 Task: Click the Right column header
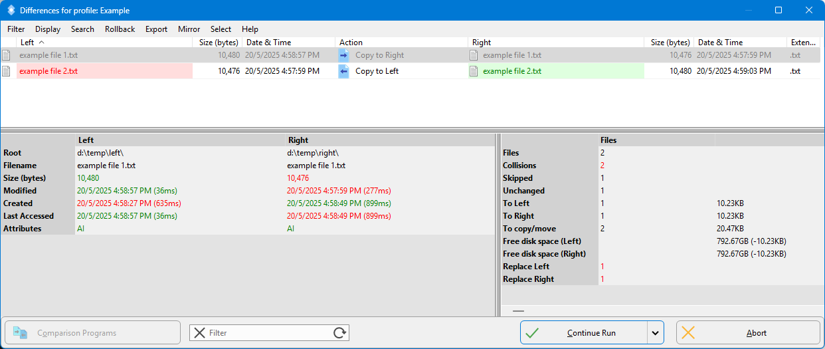click(x=557, y=43)
